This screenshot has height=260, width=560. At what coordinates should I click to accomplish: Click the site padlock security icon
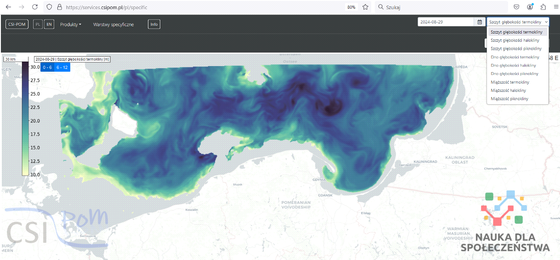(x=59, y=7)
